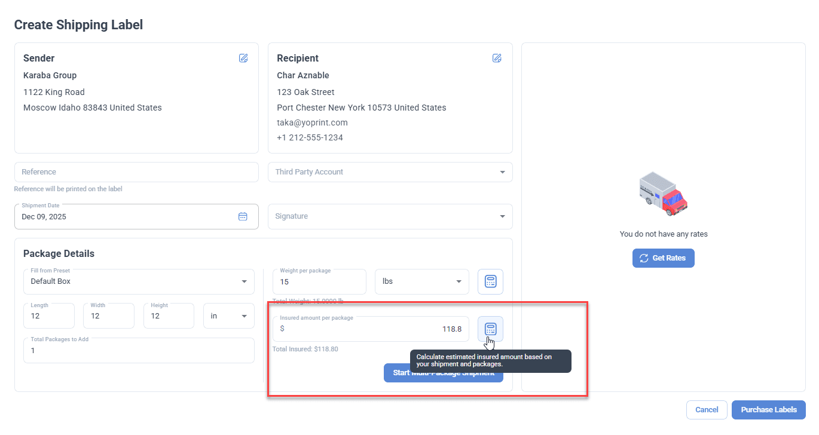Viewport: 819px width, 435px height.
Task: Click the weight calculator icon
Action: (490, 281)
